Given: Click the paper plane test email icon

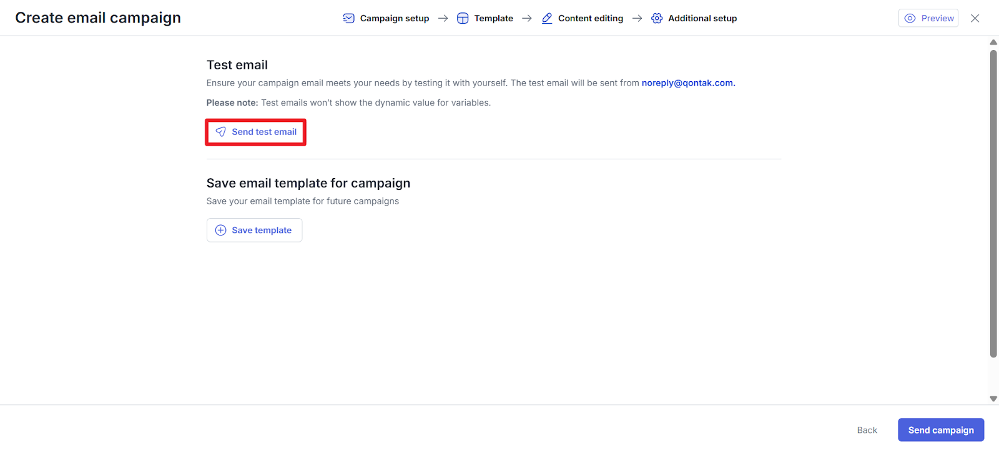Looking at the screenshot, I should click(x=220, y=132).
